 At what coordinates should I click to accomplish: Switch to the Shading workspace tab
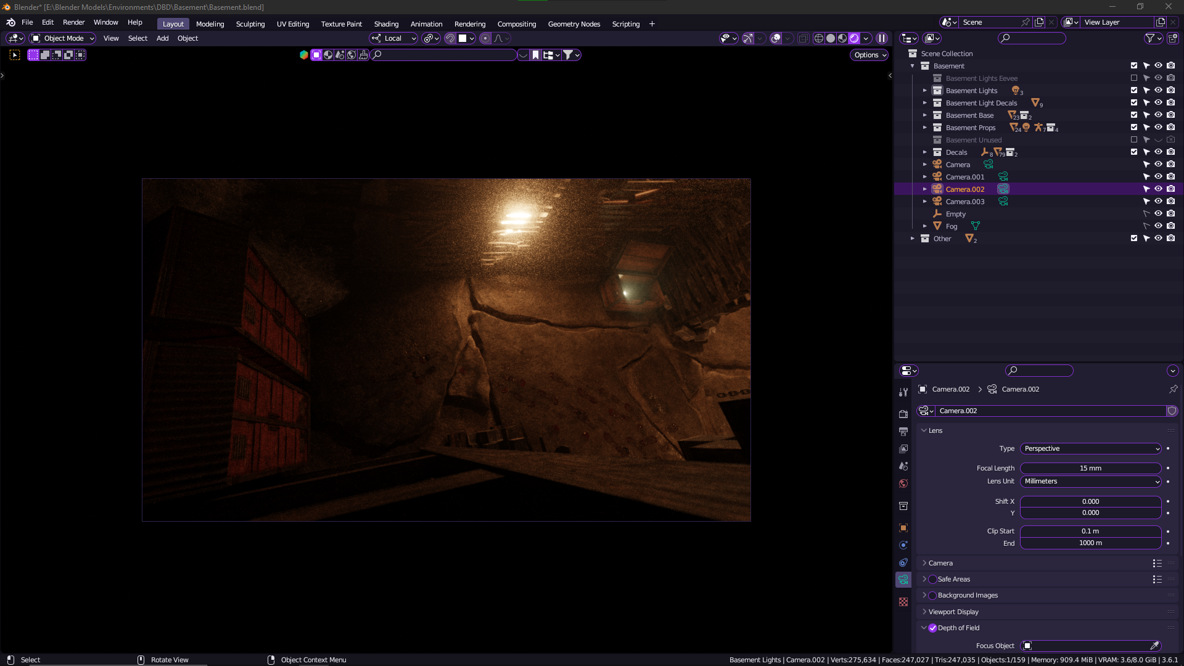(386, 24)
